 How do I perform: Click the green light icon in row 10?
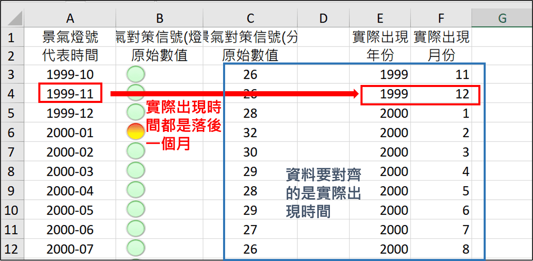[x=136, y=210]
